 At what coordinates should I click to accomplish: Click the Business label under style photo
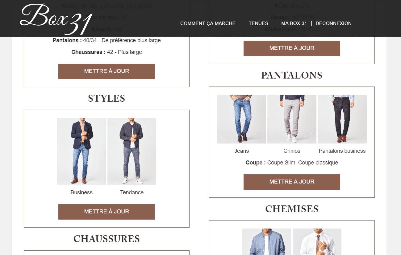81,192
